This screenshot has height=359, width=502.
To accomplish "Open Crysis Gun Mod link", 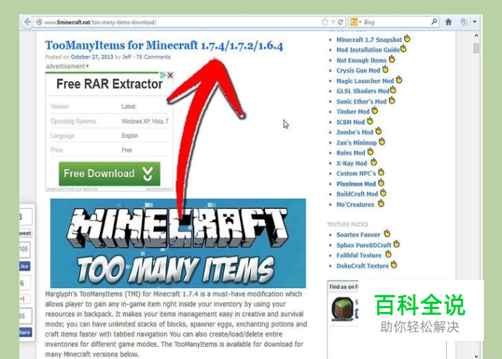I will point(358,70).
